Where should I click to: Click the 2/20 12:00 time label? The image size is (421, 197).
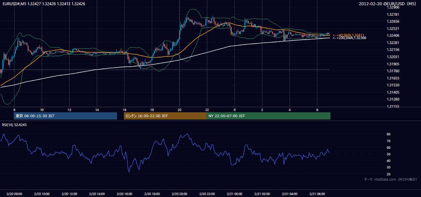pyautogui.click(x=70, y=194)
